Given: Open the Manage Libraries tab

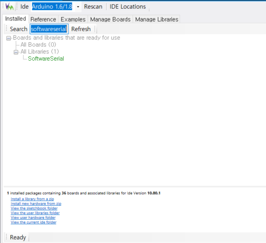Looking at the screenshot, I should tap(157, 19).
